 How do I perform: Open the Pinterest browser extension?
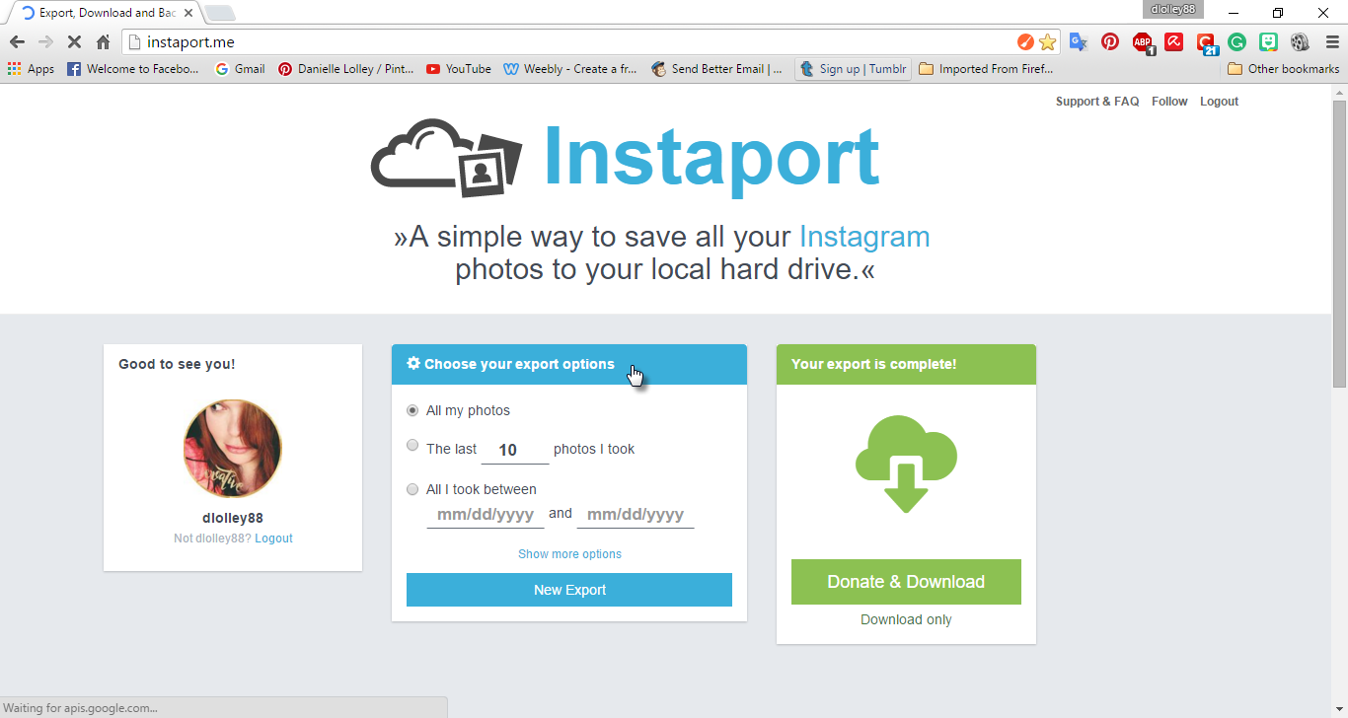pos(1110,41)
